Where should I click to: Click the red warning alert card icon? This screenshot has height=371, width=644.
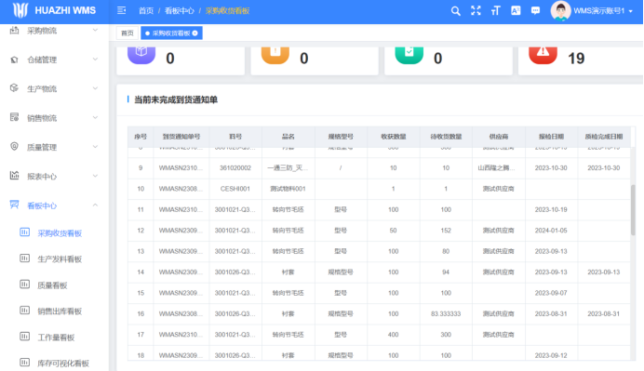point(543,53)
